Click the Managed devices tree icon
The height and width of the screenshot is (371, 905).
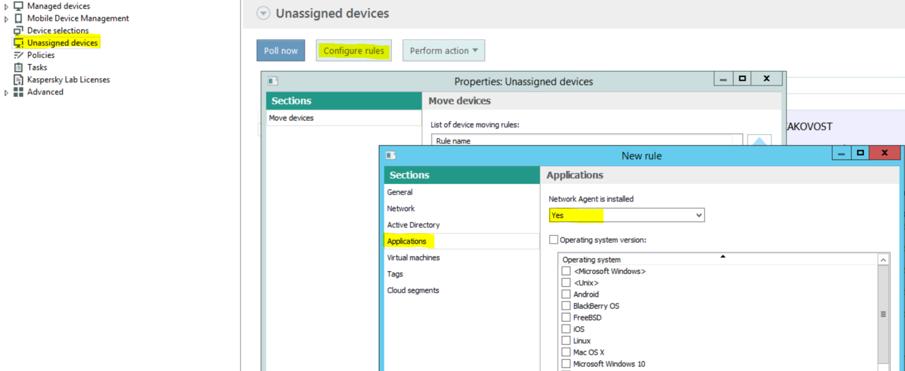[18, 6]
